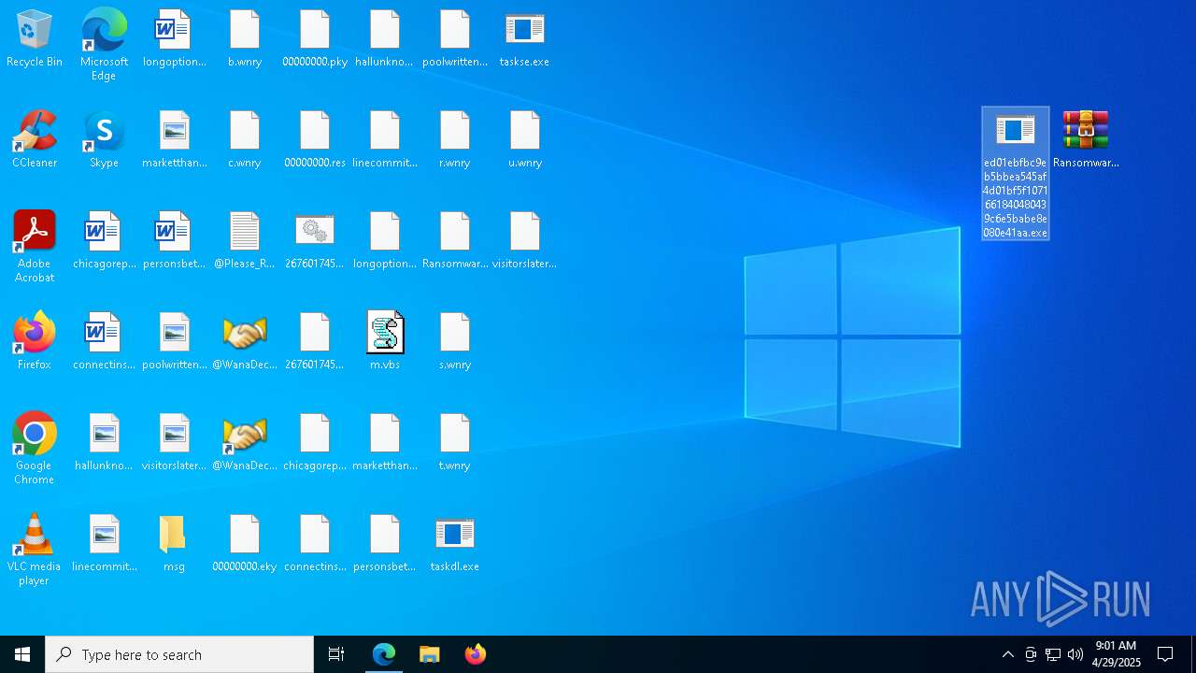The image size is (1196, 673).
Task: Select the Microsoft Edge desktop shortcut
Action: (x=104, y=45)
